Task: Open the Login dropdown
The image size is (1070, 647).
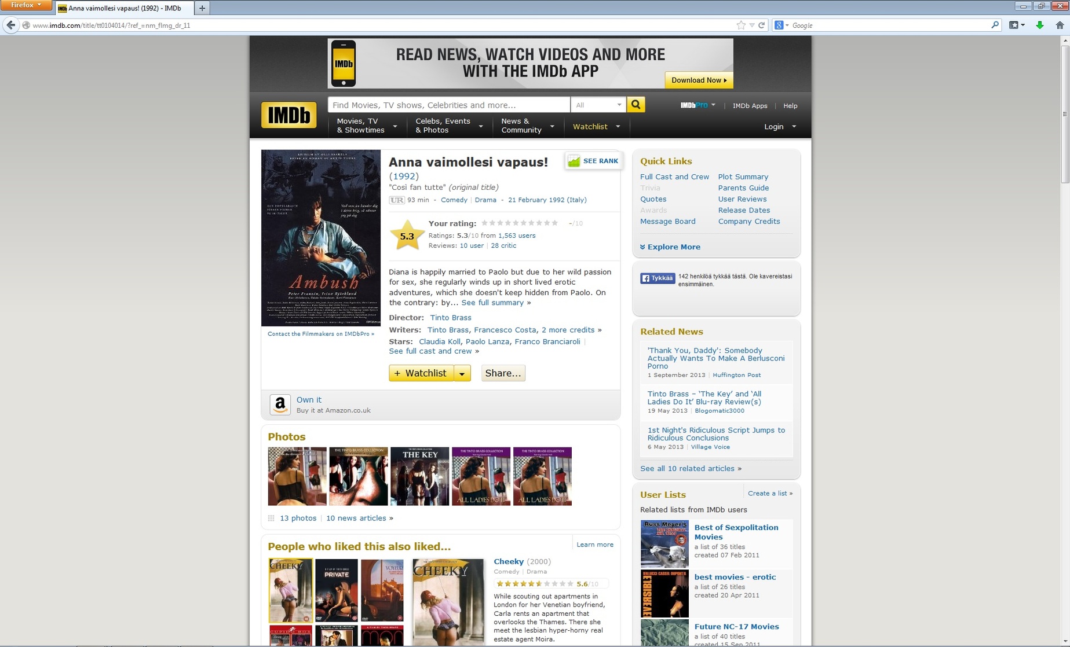Action: pos(780,126)
